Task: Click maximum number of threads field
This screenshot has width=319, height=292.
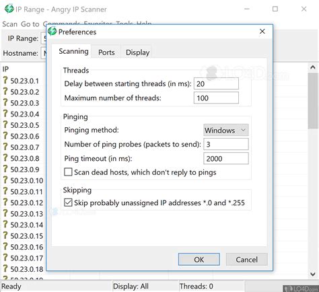Action: 216,98
